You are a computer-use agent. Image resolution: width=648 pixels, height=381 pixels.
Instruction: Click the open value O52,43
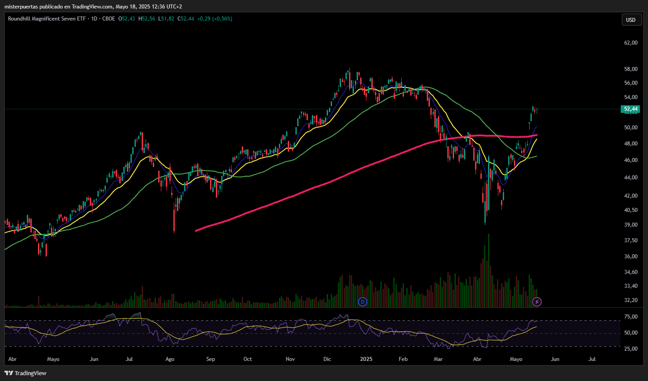pyautogui.click(x=126, y=19)
